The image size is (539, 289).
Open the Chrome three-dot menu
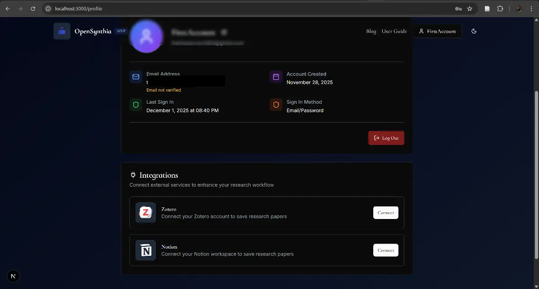pyautogui.click(x=531, y=9)
